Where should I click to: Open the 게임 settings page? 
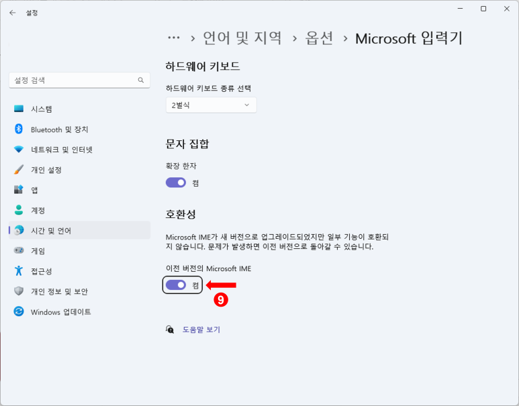coord(79,251)
